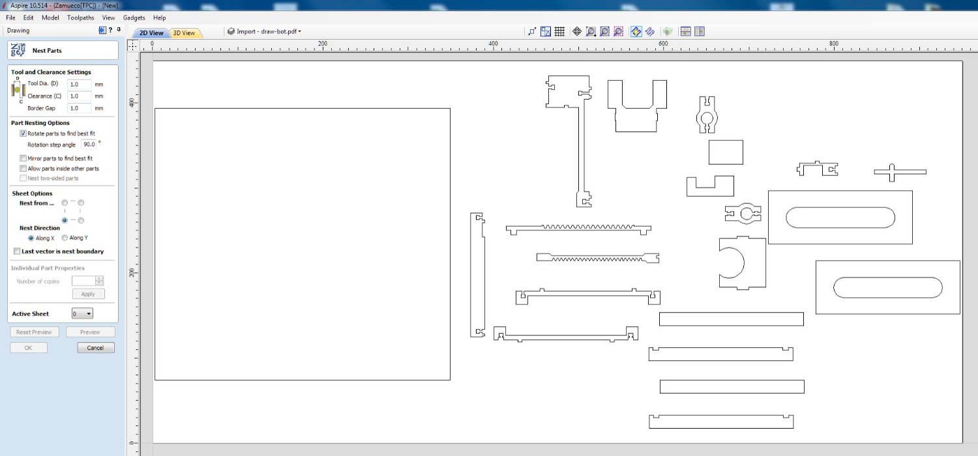Open the Gadgets menu
Screen dimensions: 978x456
pos(134,18)
